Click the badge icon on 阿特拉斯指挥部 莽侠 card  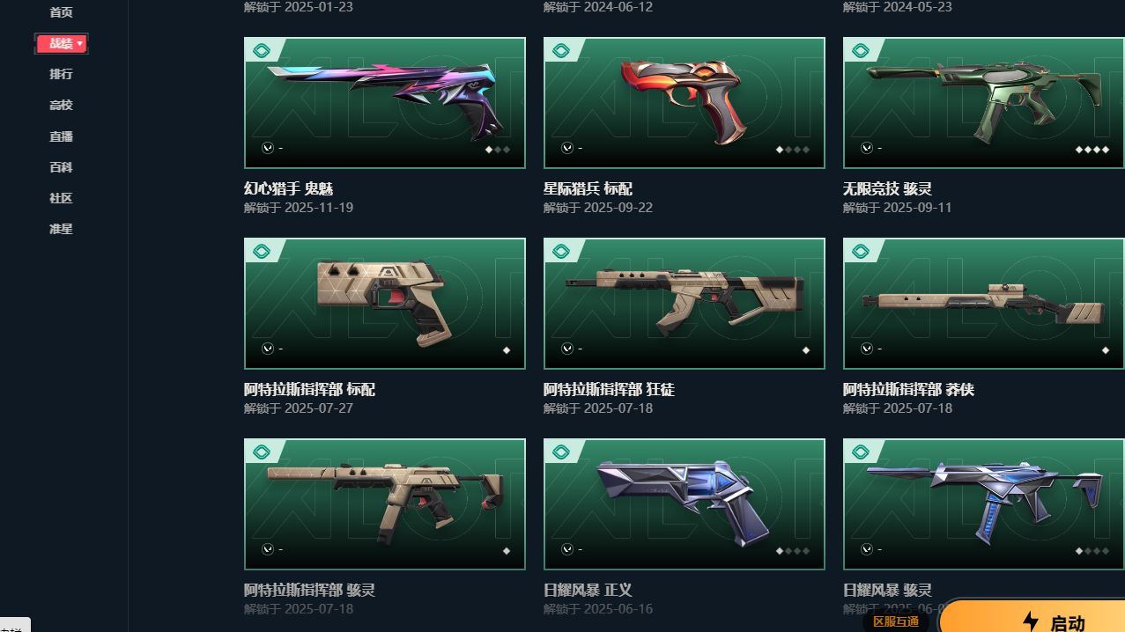(x=860, y=252)
